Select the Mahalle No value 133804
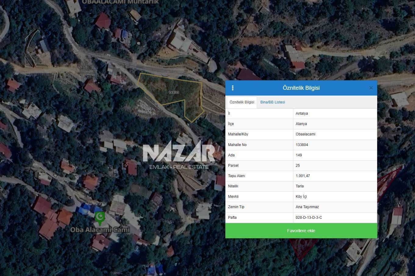The image size is (415, 276). pyautogui.click(x=302, y=145)
